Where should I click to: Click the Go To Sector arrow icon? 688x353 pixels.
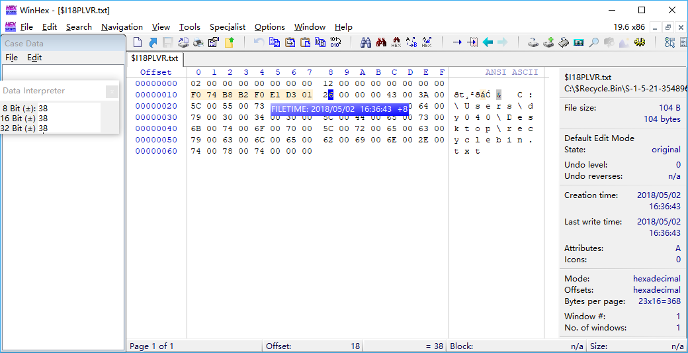coord(472,42)
